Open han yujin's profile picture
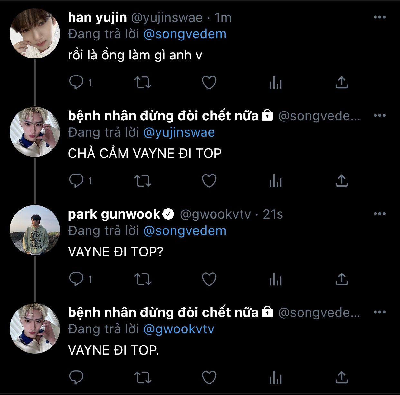400x395 pixels. pos(35,33)
